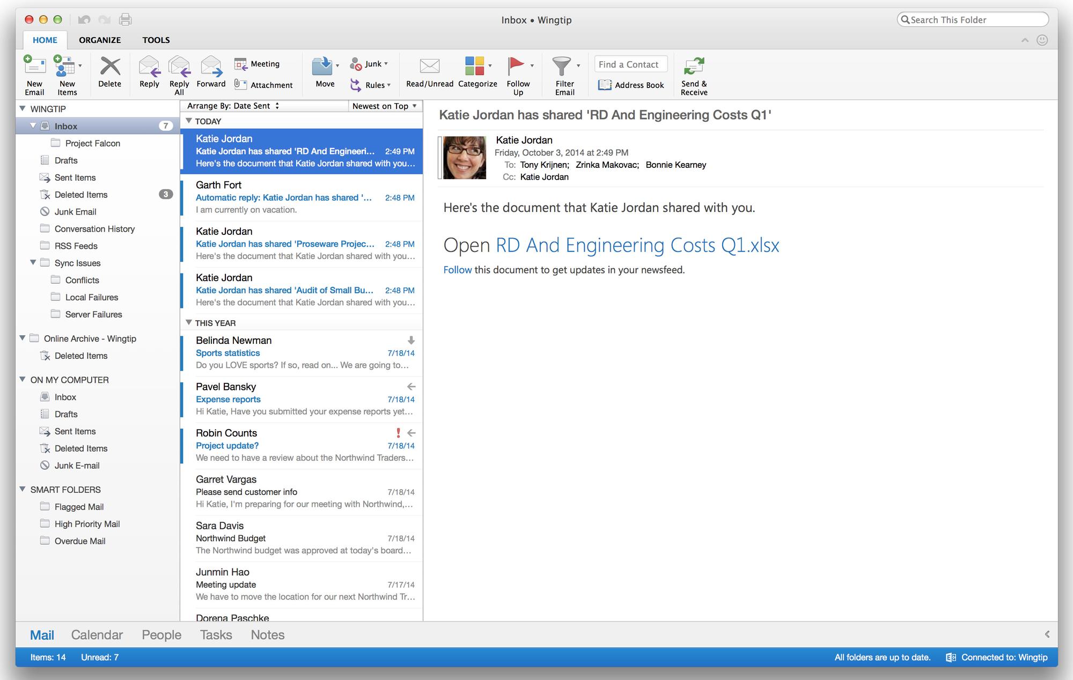Switch to the Notes view
Screen dimensions: 1073x680
coord(268,635)
